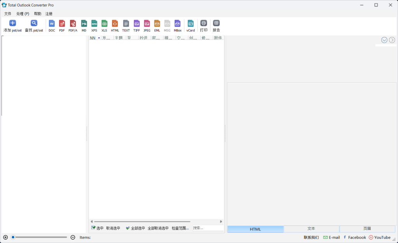Export contacts to vCard
398x243 pixels.
(x=190, y=26)
